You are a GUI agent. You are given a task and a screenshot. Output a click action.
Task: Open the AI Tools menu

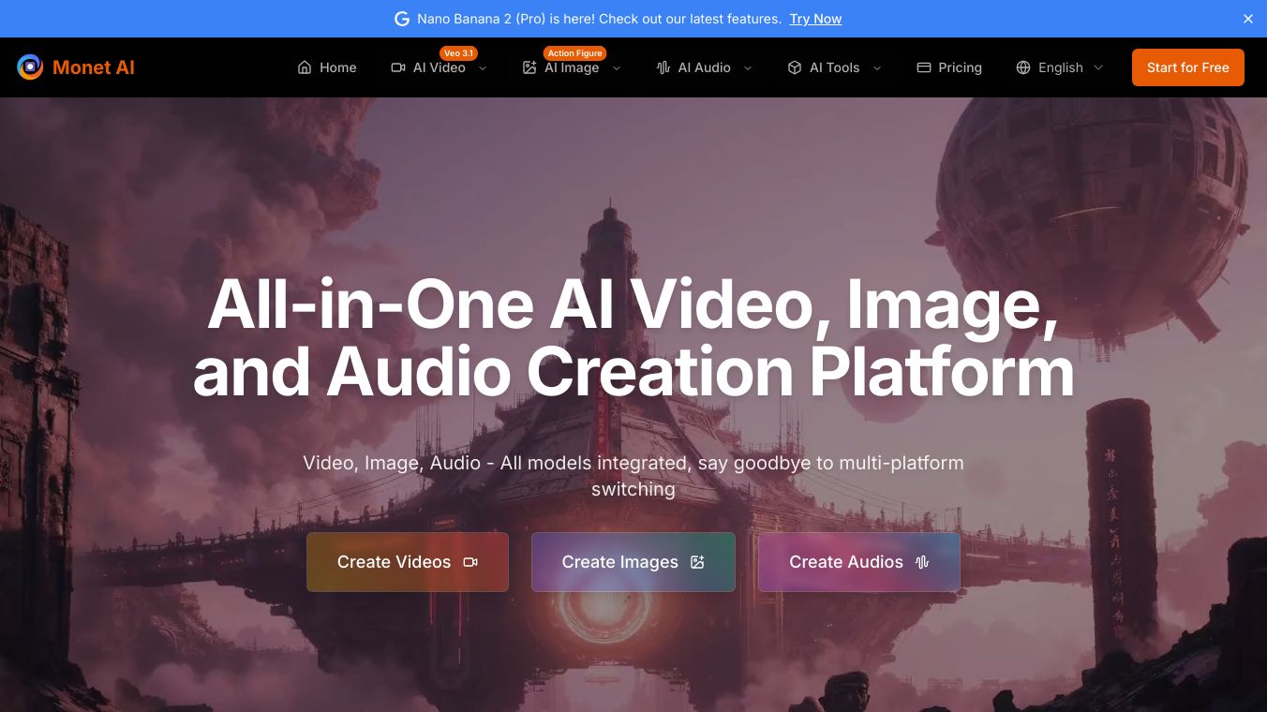(835, 67)
